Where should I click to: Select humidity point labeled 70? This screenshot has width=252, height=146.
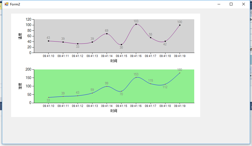pyautogui.click(x=121, y=91)
